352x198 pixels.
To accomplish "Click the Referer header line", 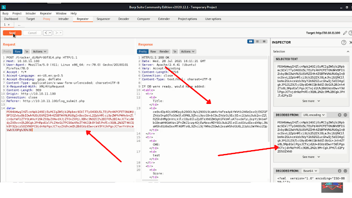I will 46,101.
